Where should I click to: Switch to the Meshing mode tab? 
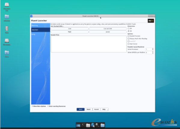[x=41, y=25]
